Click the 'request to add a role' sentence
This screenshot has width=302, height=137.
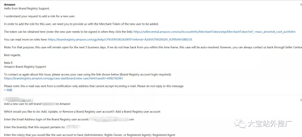(39, 16)
